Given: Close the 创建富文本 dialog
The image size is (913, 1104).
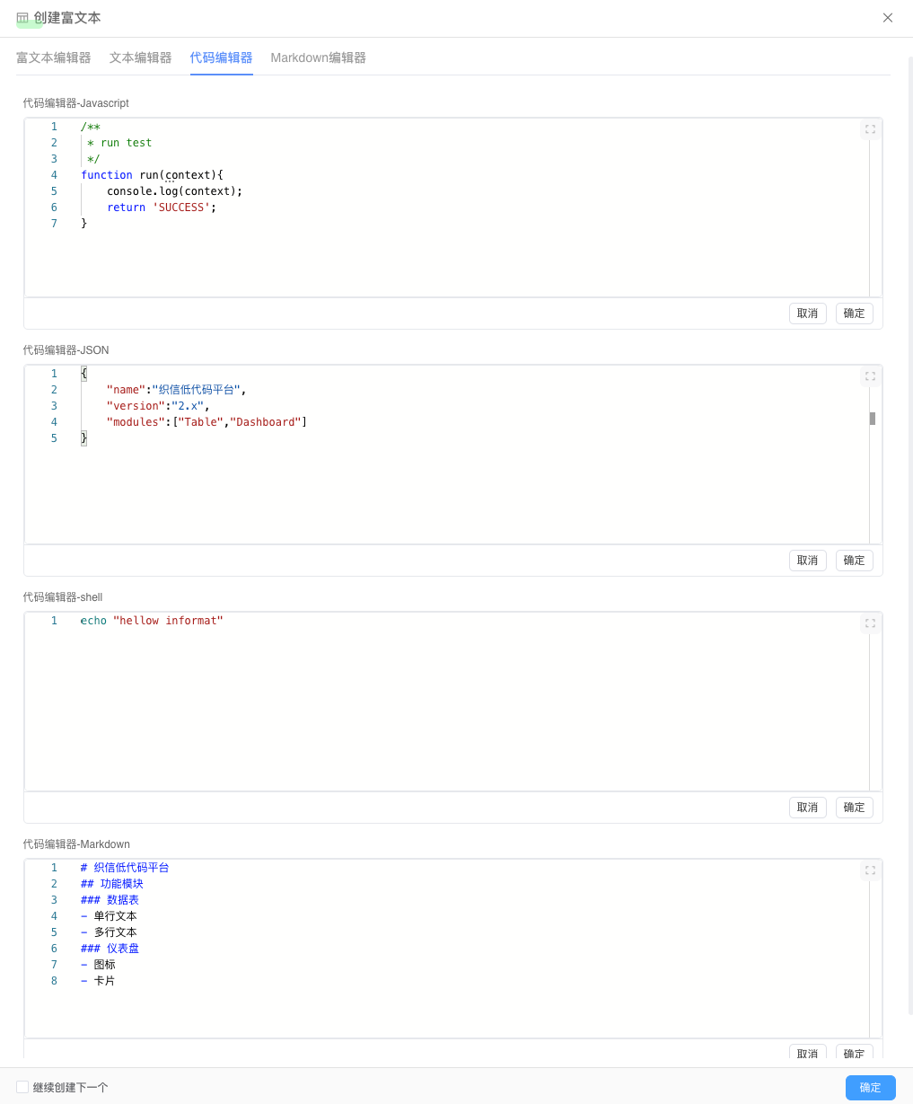Looking at the screenshot, I should [888, 18].
